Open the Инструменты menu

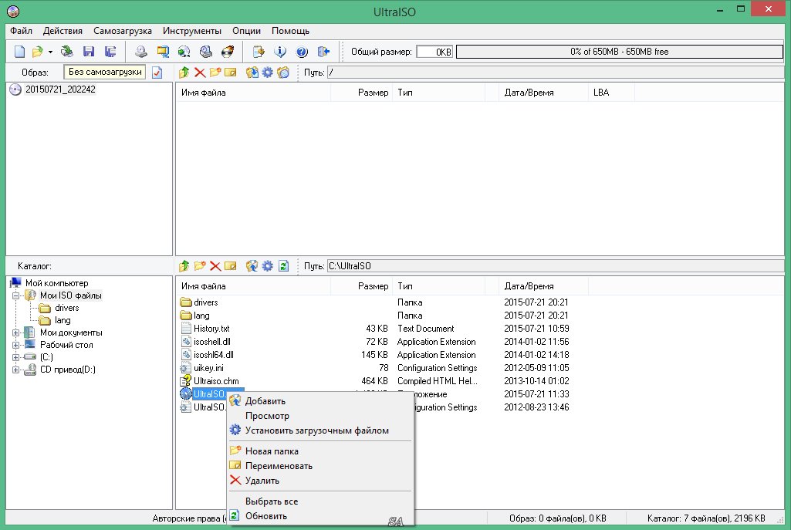192,31
